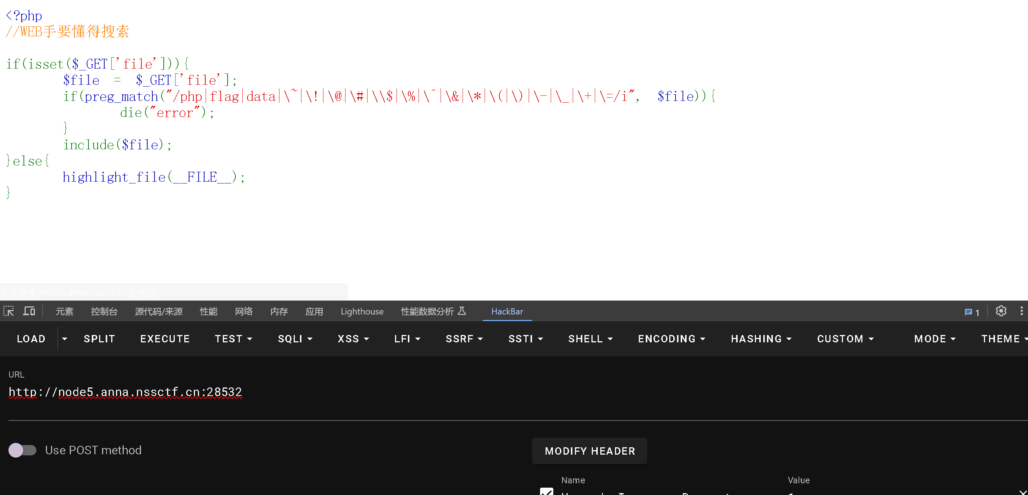Screen dimensions: 1028x495
Task: Click the SPLIT button
Action: pyautogui.click(x=99, y=339)
